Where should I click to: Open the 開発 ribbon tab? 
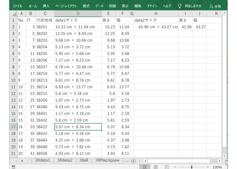click(x=138, y=6)
